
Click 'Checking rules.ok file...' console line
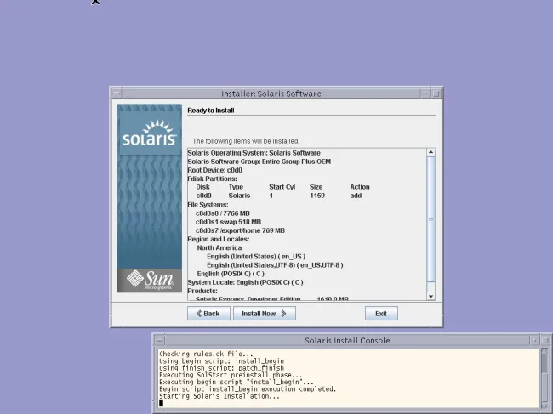pyautogui.click(x=207, y=354)
